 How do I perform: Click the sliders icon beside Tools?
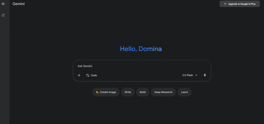pyautogui.click(x=88, y=75)
